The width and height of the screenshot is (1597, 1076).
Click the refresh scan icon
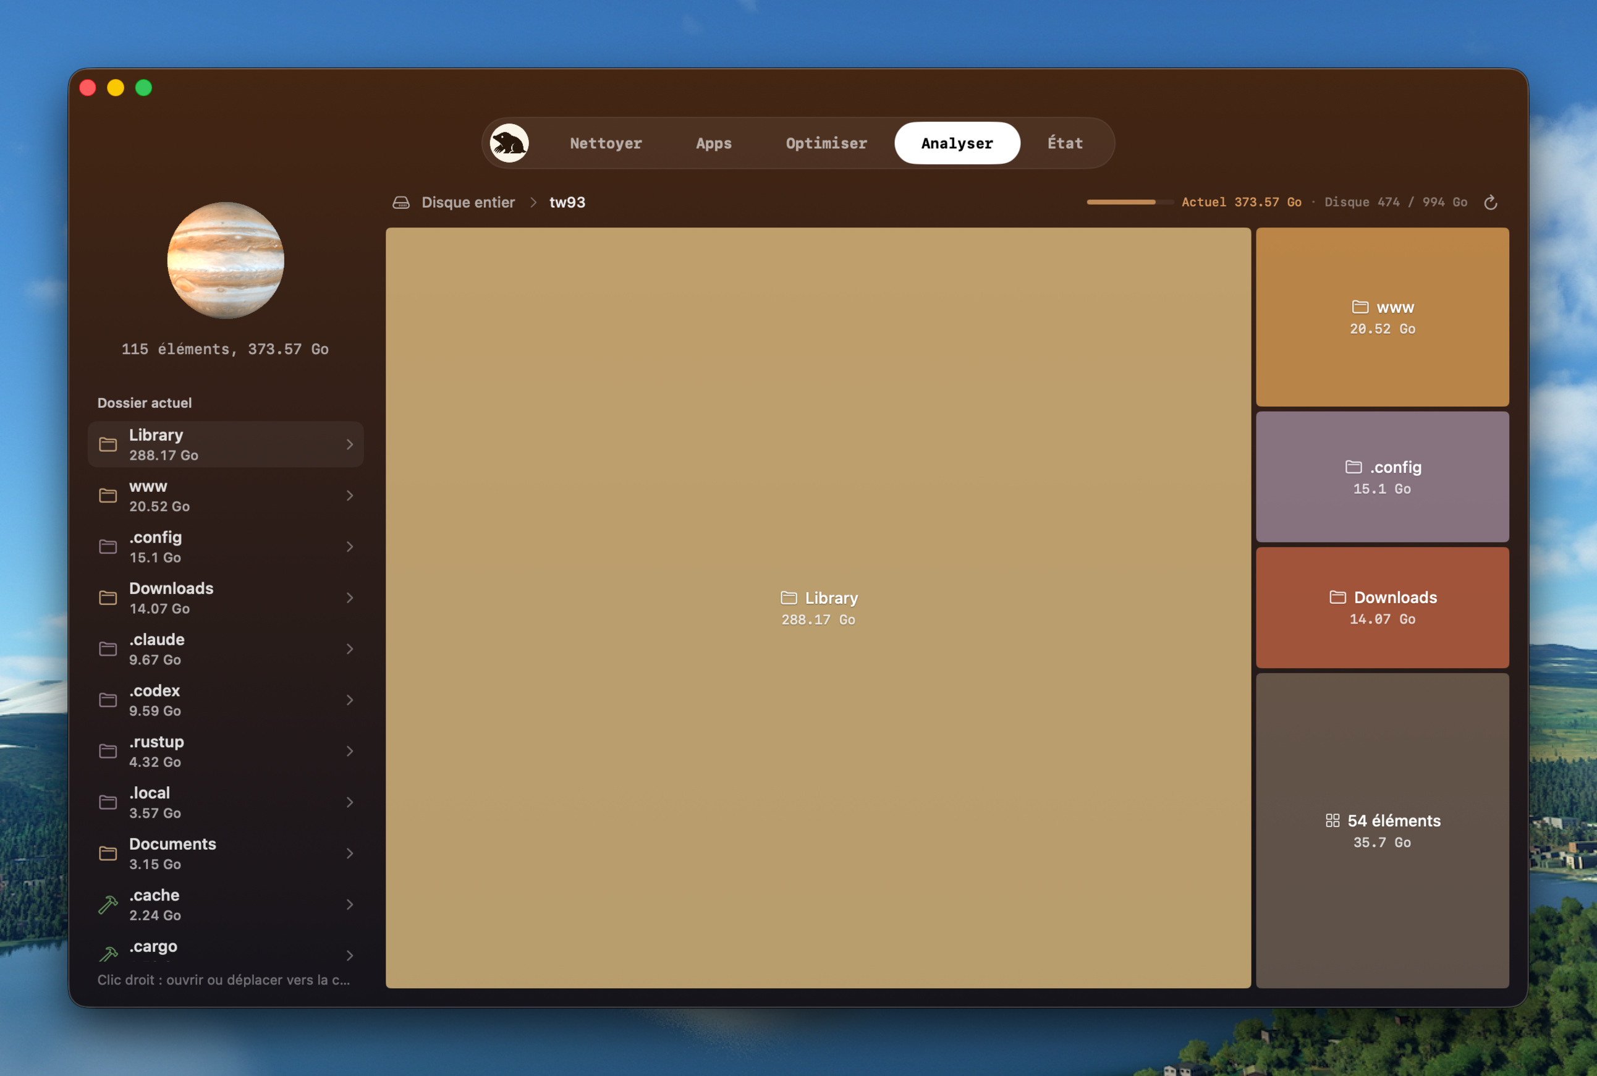[x=1490, y=203]
